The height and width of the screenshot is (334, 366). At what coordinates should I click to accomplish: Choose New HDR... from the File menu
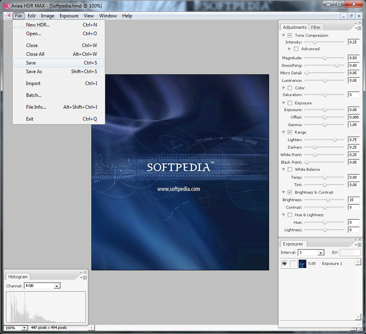[59, 25]
